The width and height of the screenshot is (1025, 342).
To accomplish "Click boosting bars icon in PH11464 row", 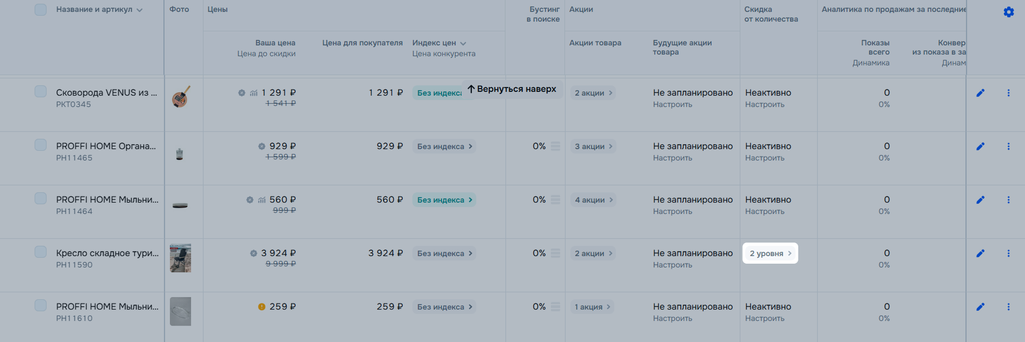I will [555, 200].
